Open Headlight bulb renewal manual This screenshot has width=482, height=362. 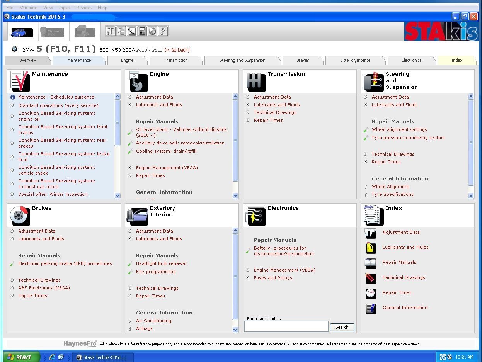pyautogui.click(x=161, y=263)
